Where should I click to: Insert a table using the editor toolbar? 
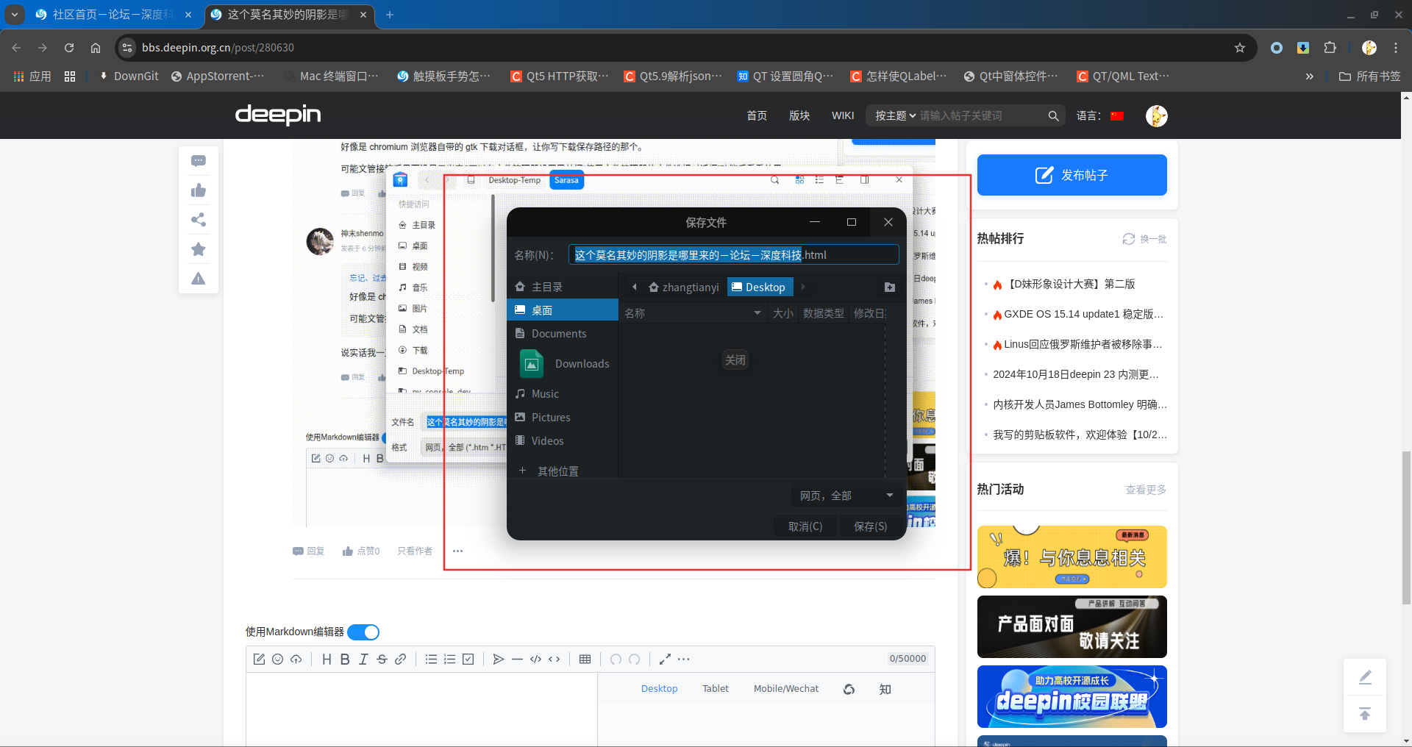(585, 659)
